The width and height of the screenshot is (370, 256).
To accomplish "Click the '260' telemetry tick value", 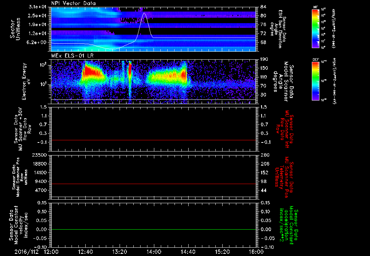I will pos(264,155).
